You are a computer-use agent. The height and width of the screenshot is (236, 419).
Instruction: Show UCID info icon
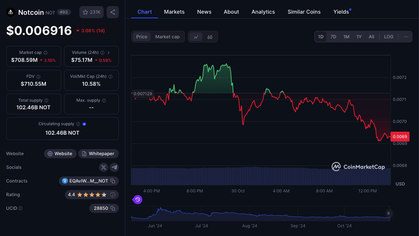tap(20, 208)
